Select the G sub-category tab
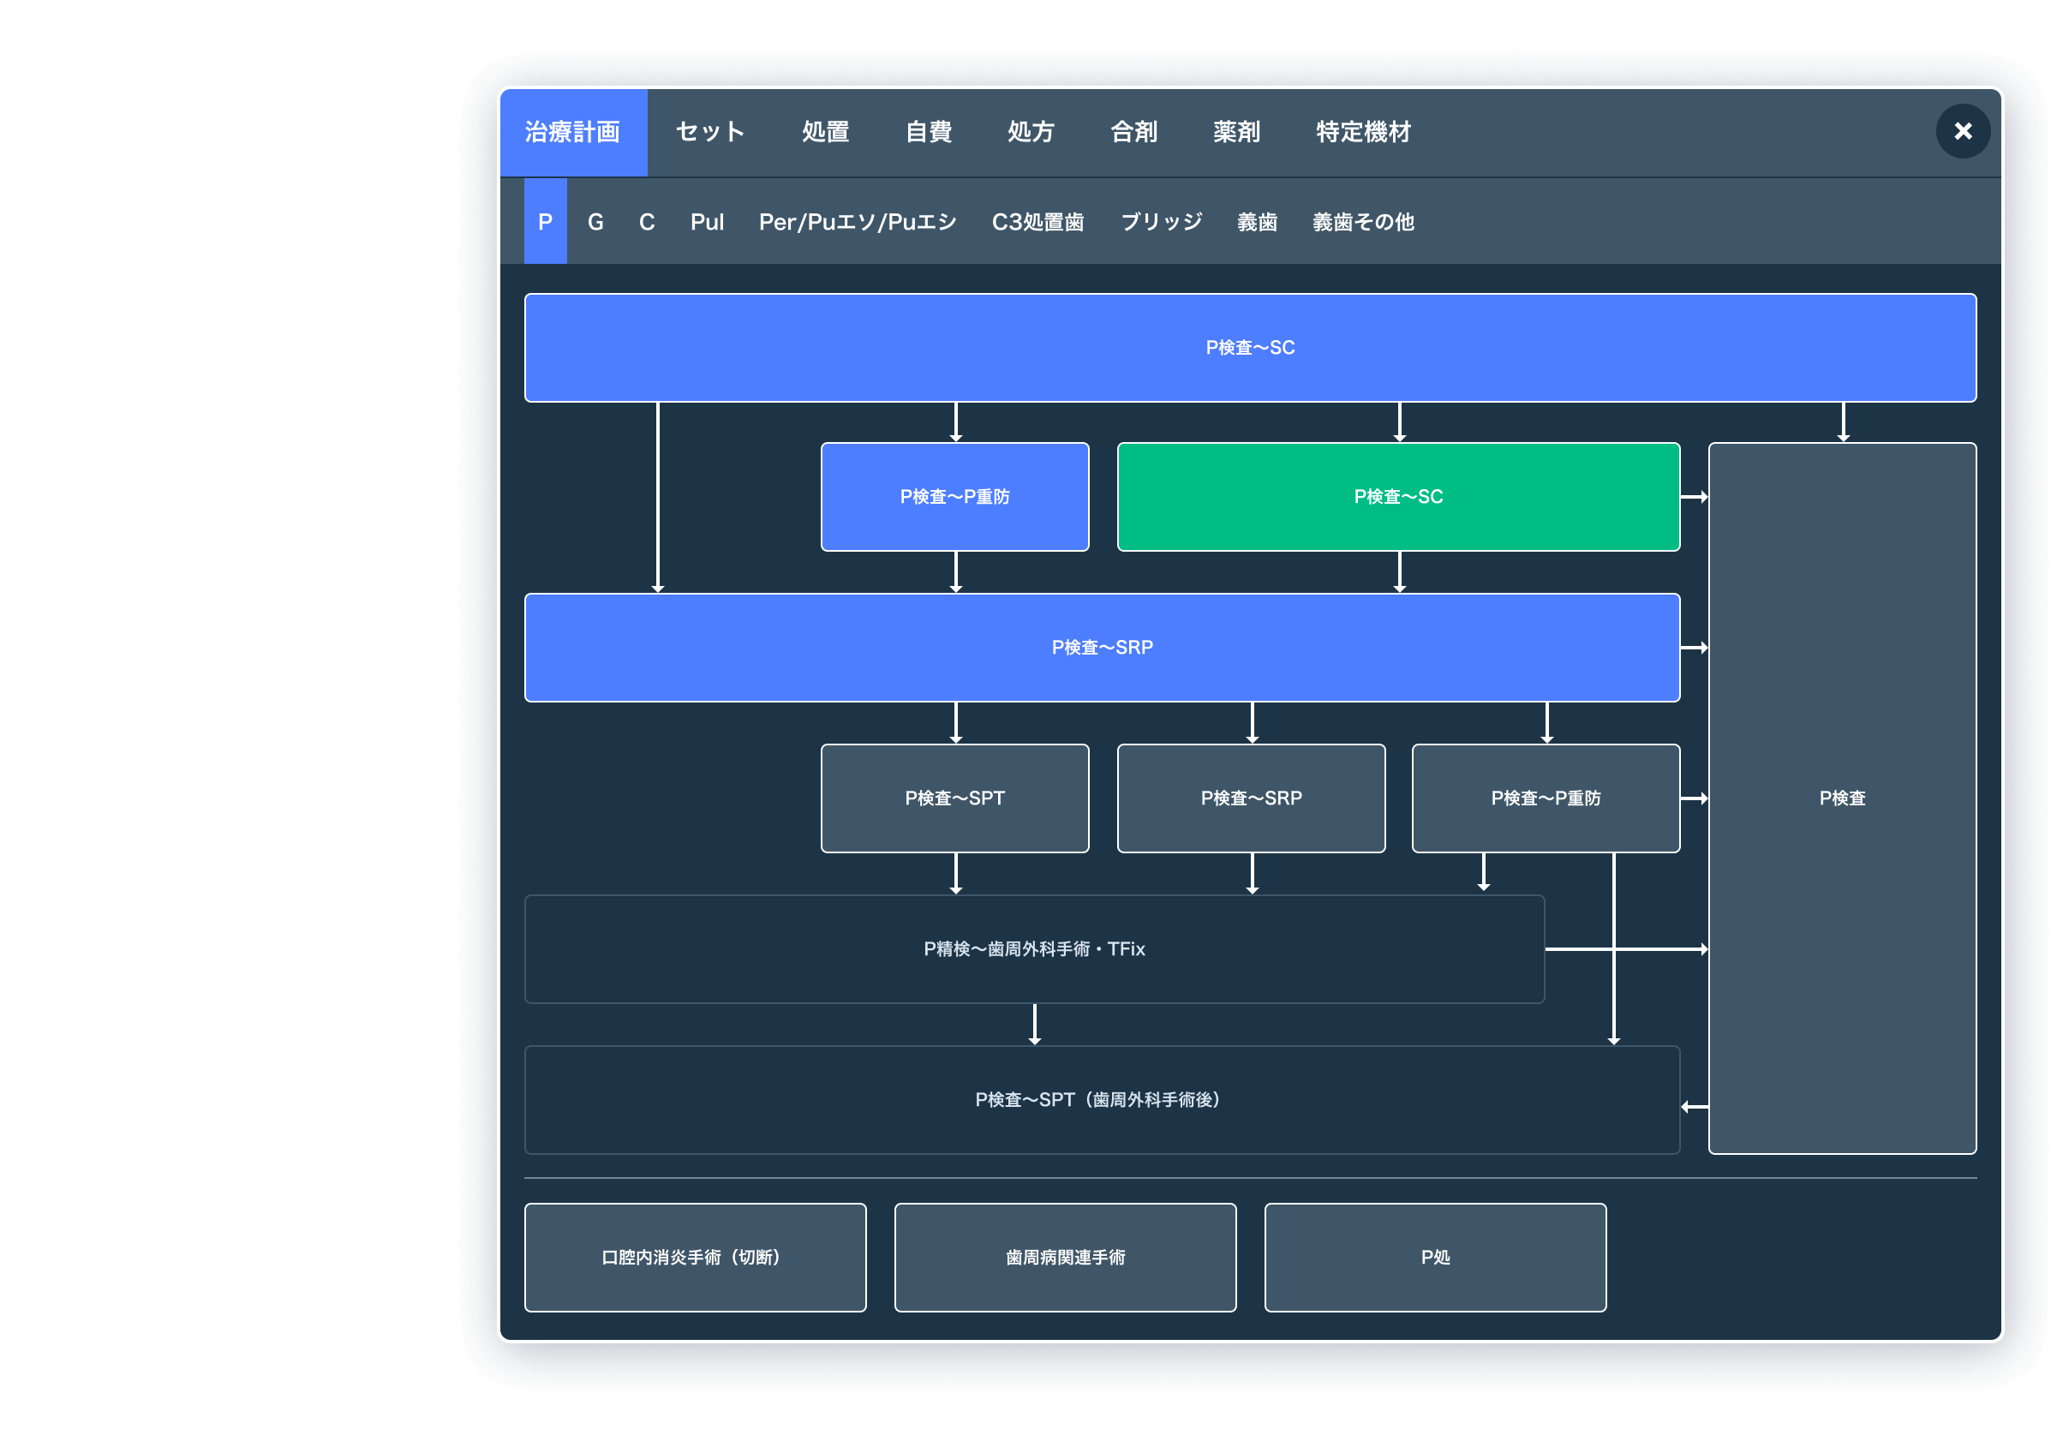The width and height of the screenshot is (2063, 1429). pos(595,222)
